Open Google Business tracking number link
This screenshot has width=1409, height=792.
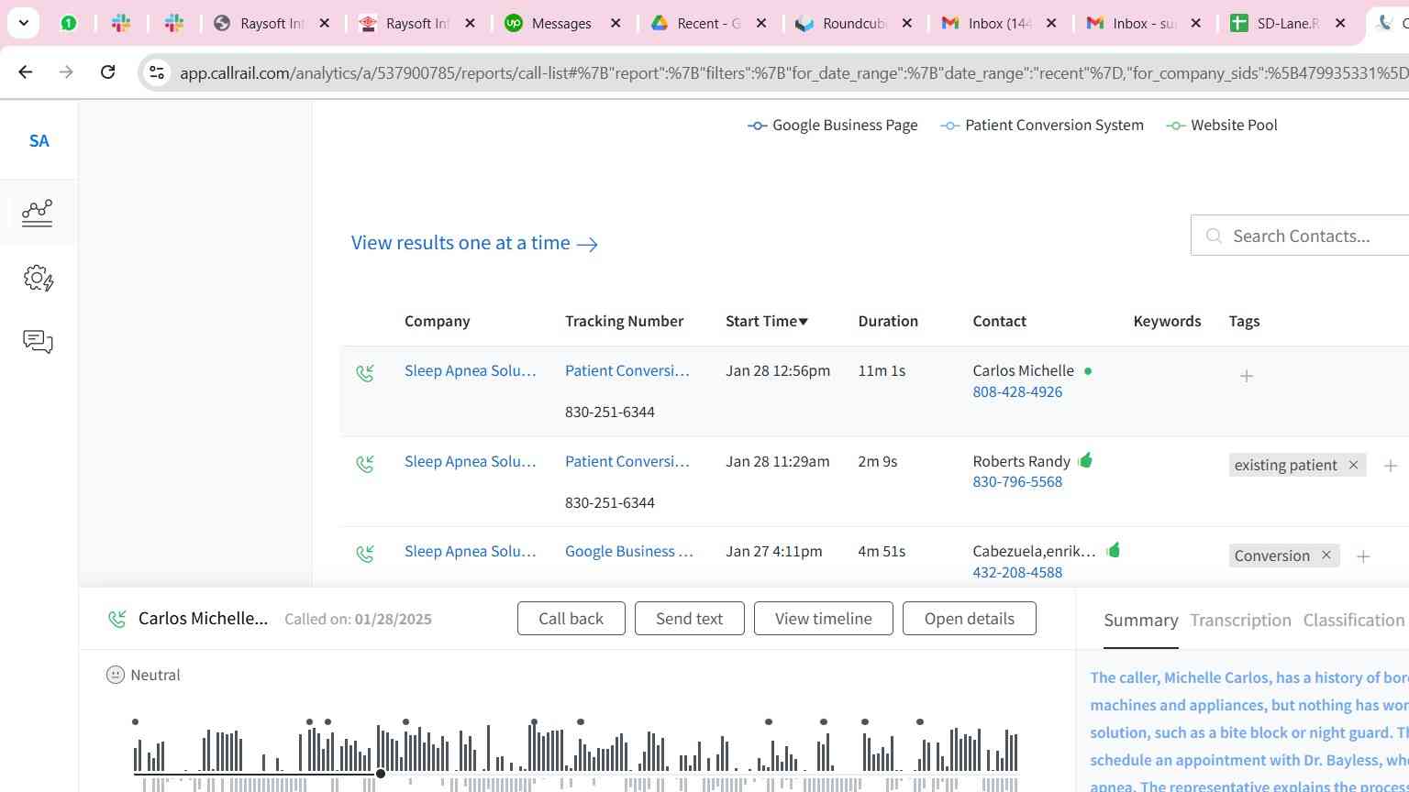point(628,551)
